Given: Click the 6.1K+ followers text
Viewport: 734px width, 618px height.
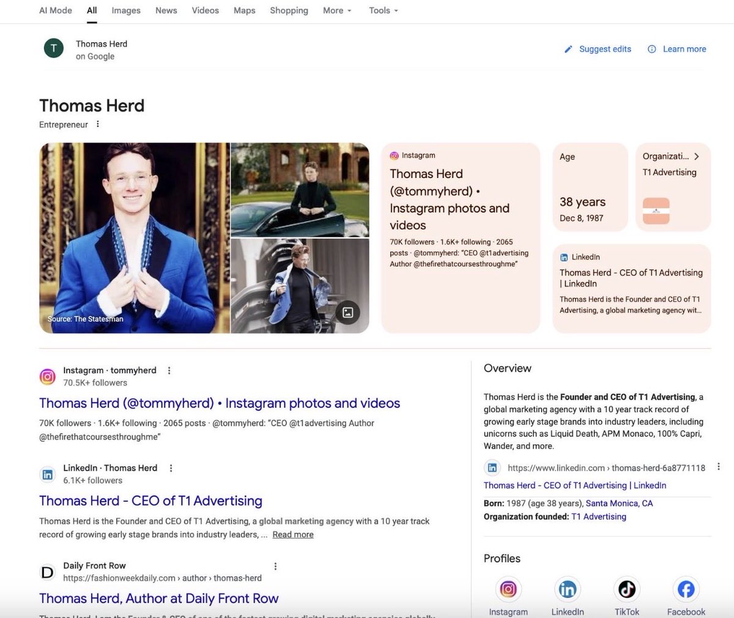Looking at the screenshot, I should [93, 480].
